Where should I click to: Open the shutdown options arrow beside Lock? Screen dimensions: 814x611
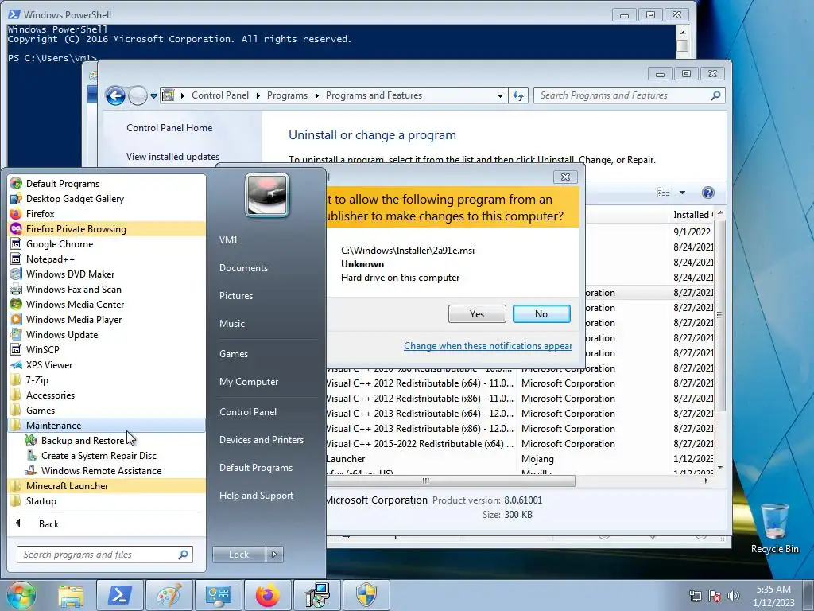tap(274, 555)
